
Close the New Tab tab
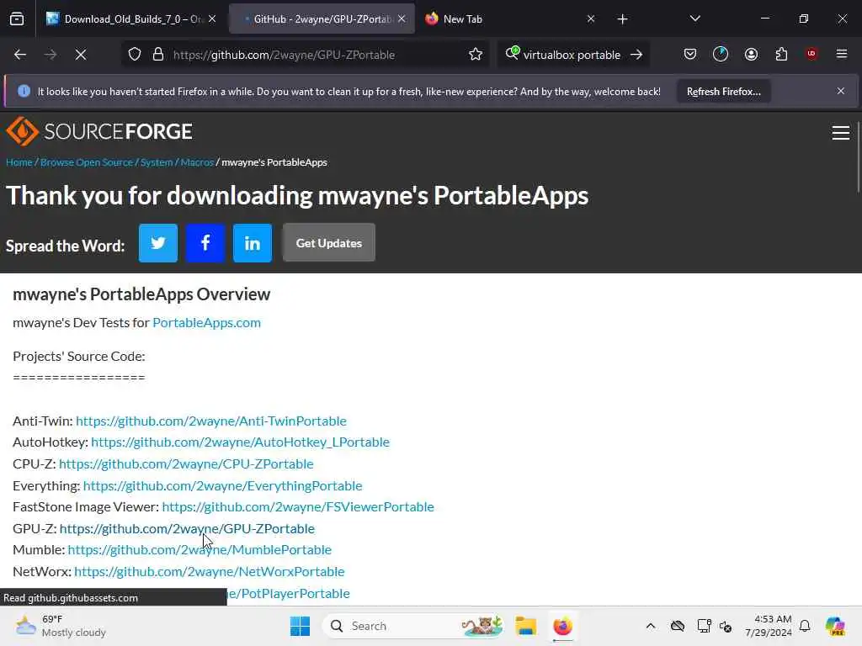[x=591, y=19]
